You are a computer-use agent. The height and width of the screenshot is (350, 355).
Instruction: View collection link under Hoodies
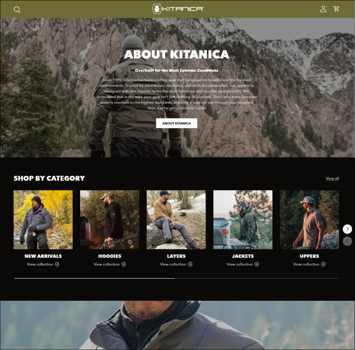(110, 264)
